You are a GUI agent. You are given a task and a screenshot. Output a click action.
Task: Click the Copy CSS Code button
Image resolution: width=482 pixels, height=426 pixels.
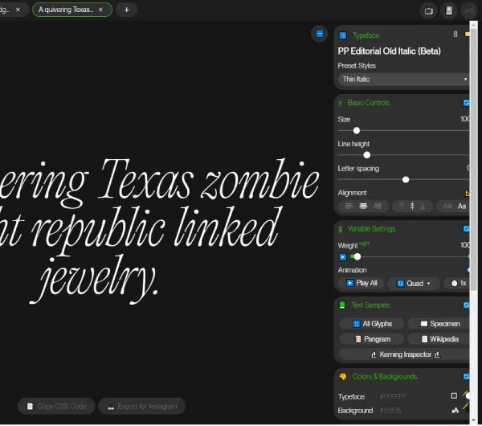(56, 407)
